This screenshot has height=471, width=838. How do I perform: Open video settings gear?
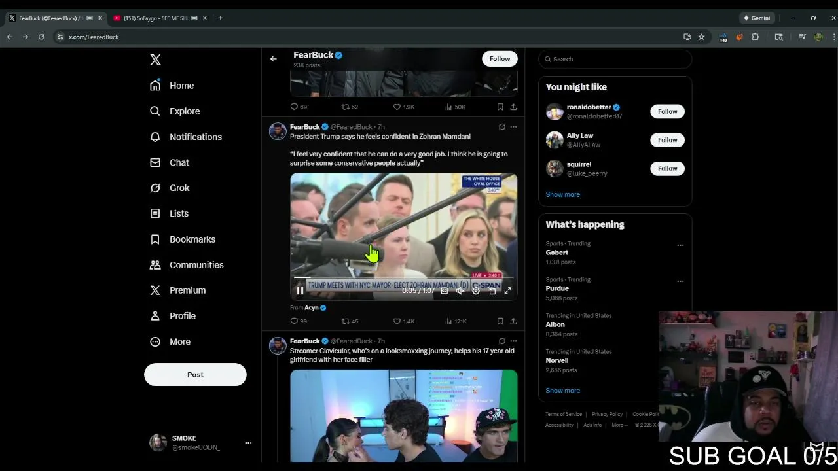coord(476,291)
